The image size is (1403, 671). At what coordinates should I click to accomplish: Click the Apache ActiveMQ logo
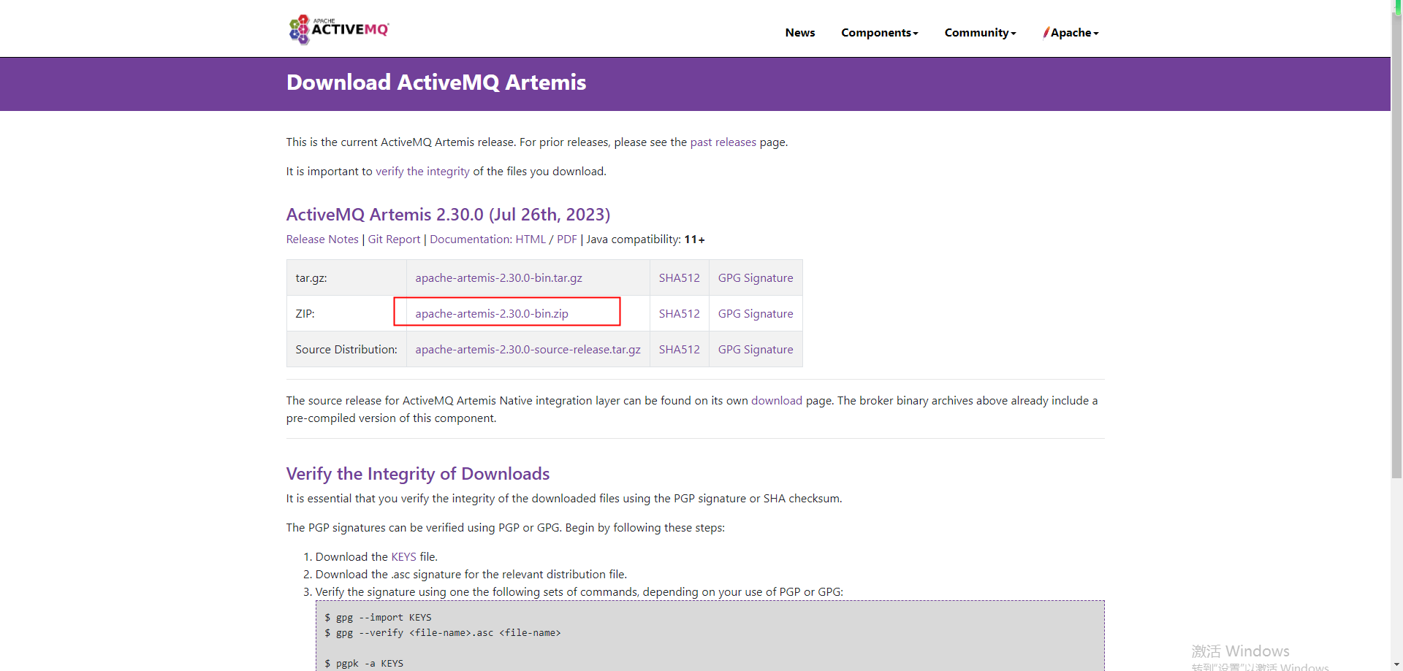[339, 29]
